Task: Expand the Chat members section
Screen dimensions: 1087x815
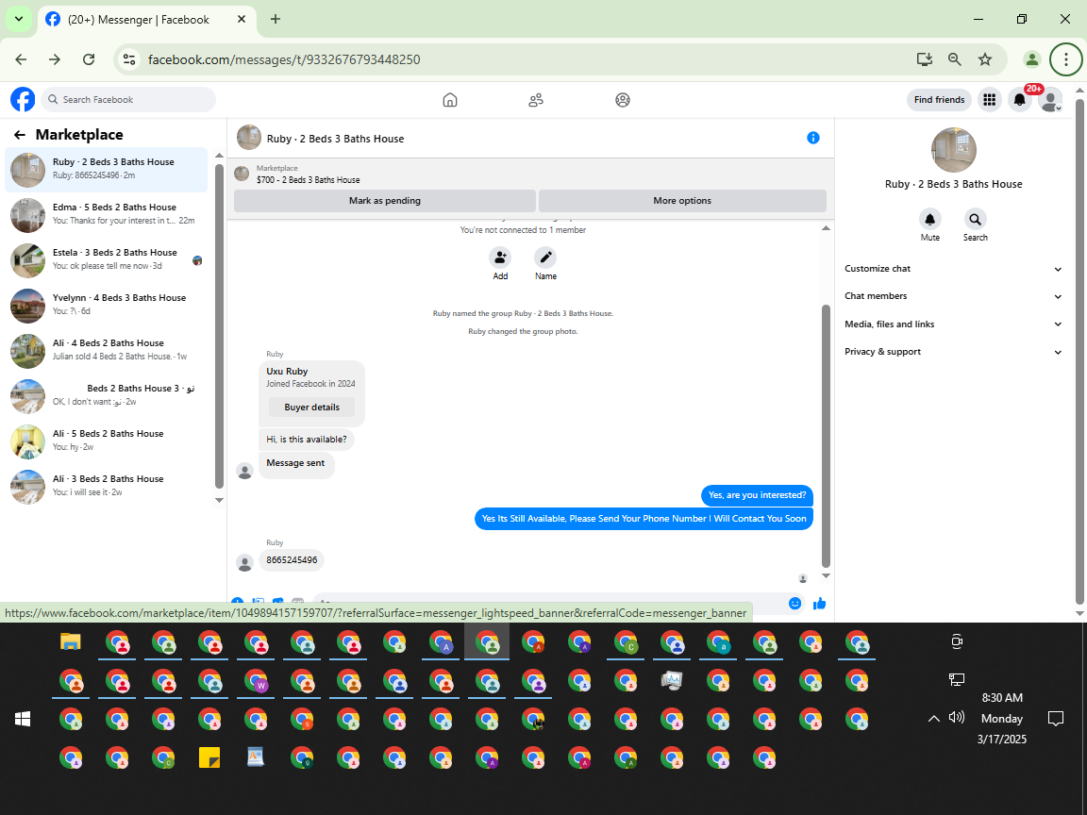Action: pyautogui.click(x=953, y=296)
